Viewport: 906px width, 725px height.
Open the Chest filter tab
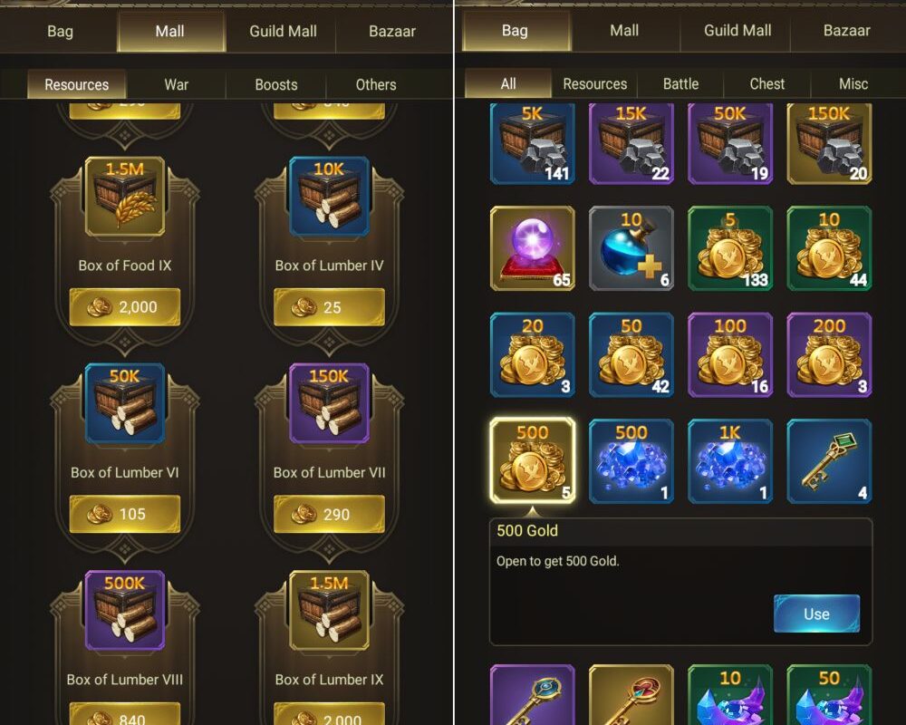[x=766, y=84]
